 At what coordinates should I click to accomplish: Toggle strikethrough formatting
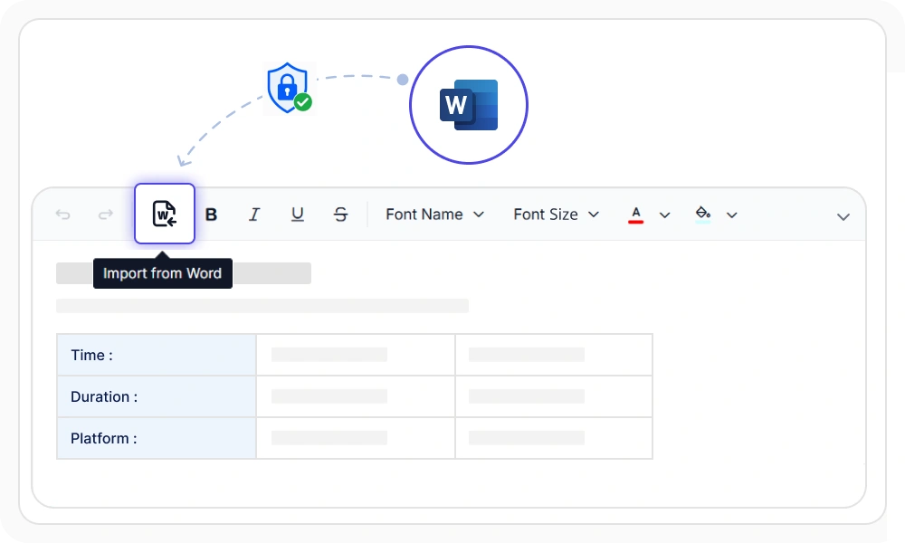point(340,214)
